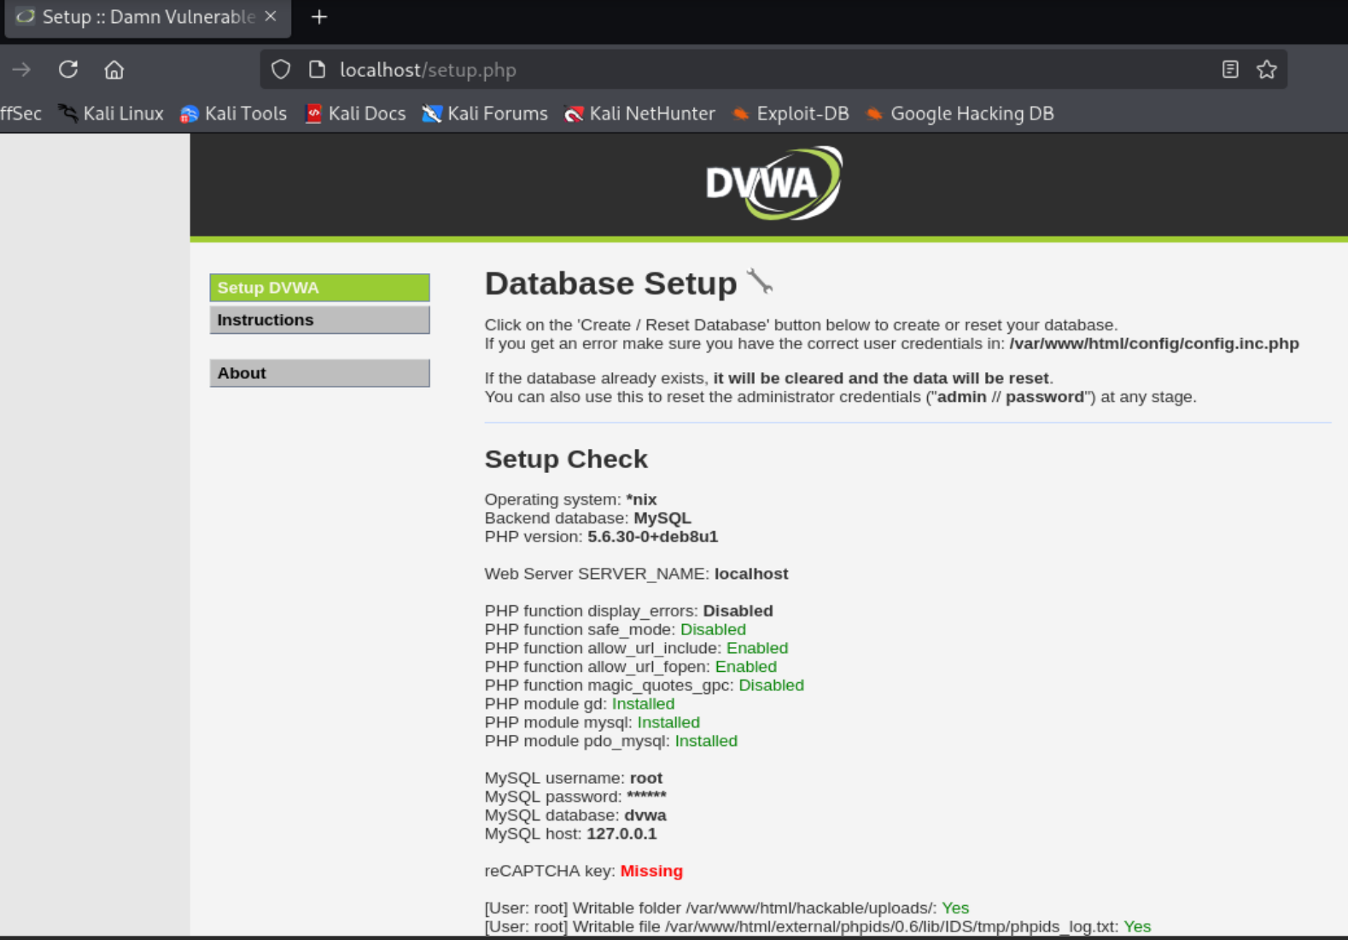The width and height of the screenshot is (1348, 940).
Task: Click the site information page icon
Action: click(317, 70)
